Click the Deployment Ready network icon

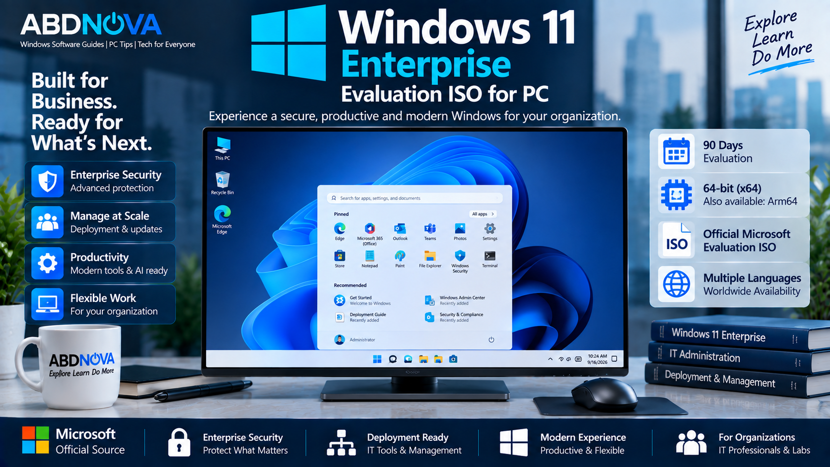[x=342, y=443]
